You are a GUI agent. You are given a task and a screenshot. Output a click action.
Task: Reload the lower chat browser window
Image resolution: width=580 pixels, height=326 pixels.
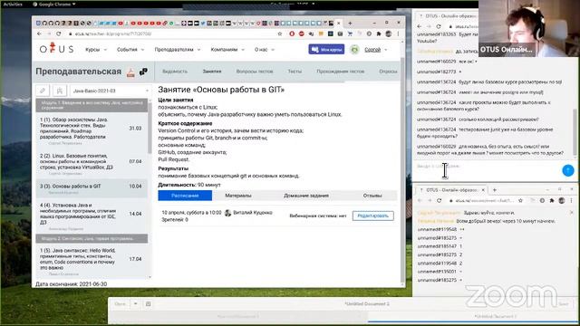pos(439,200)
